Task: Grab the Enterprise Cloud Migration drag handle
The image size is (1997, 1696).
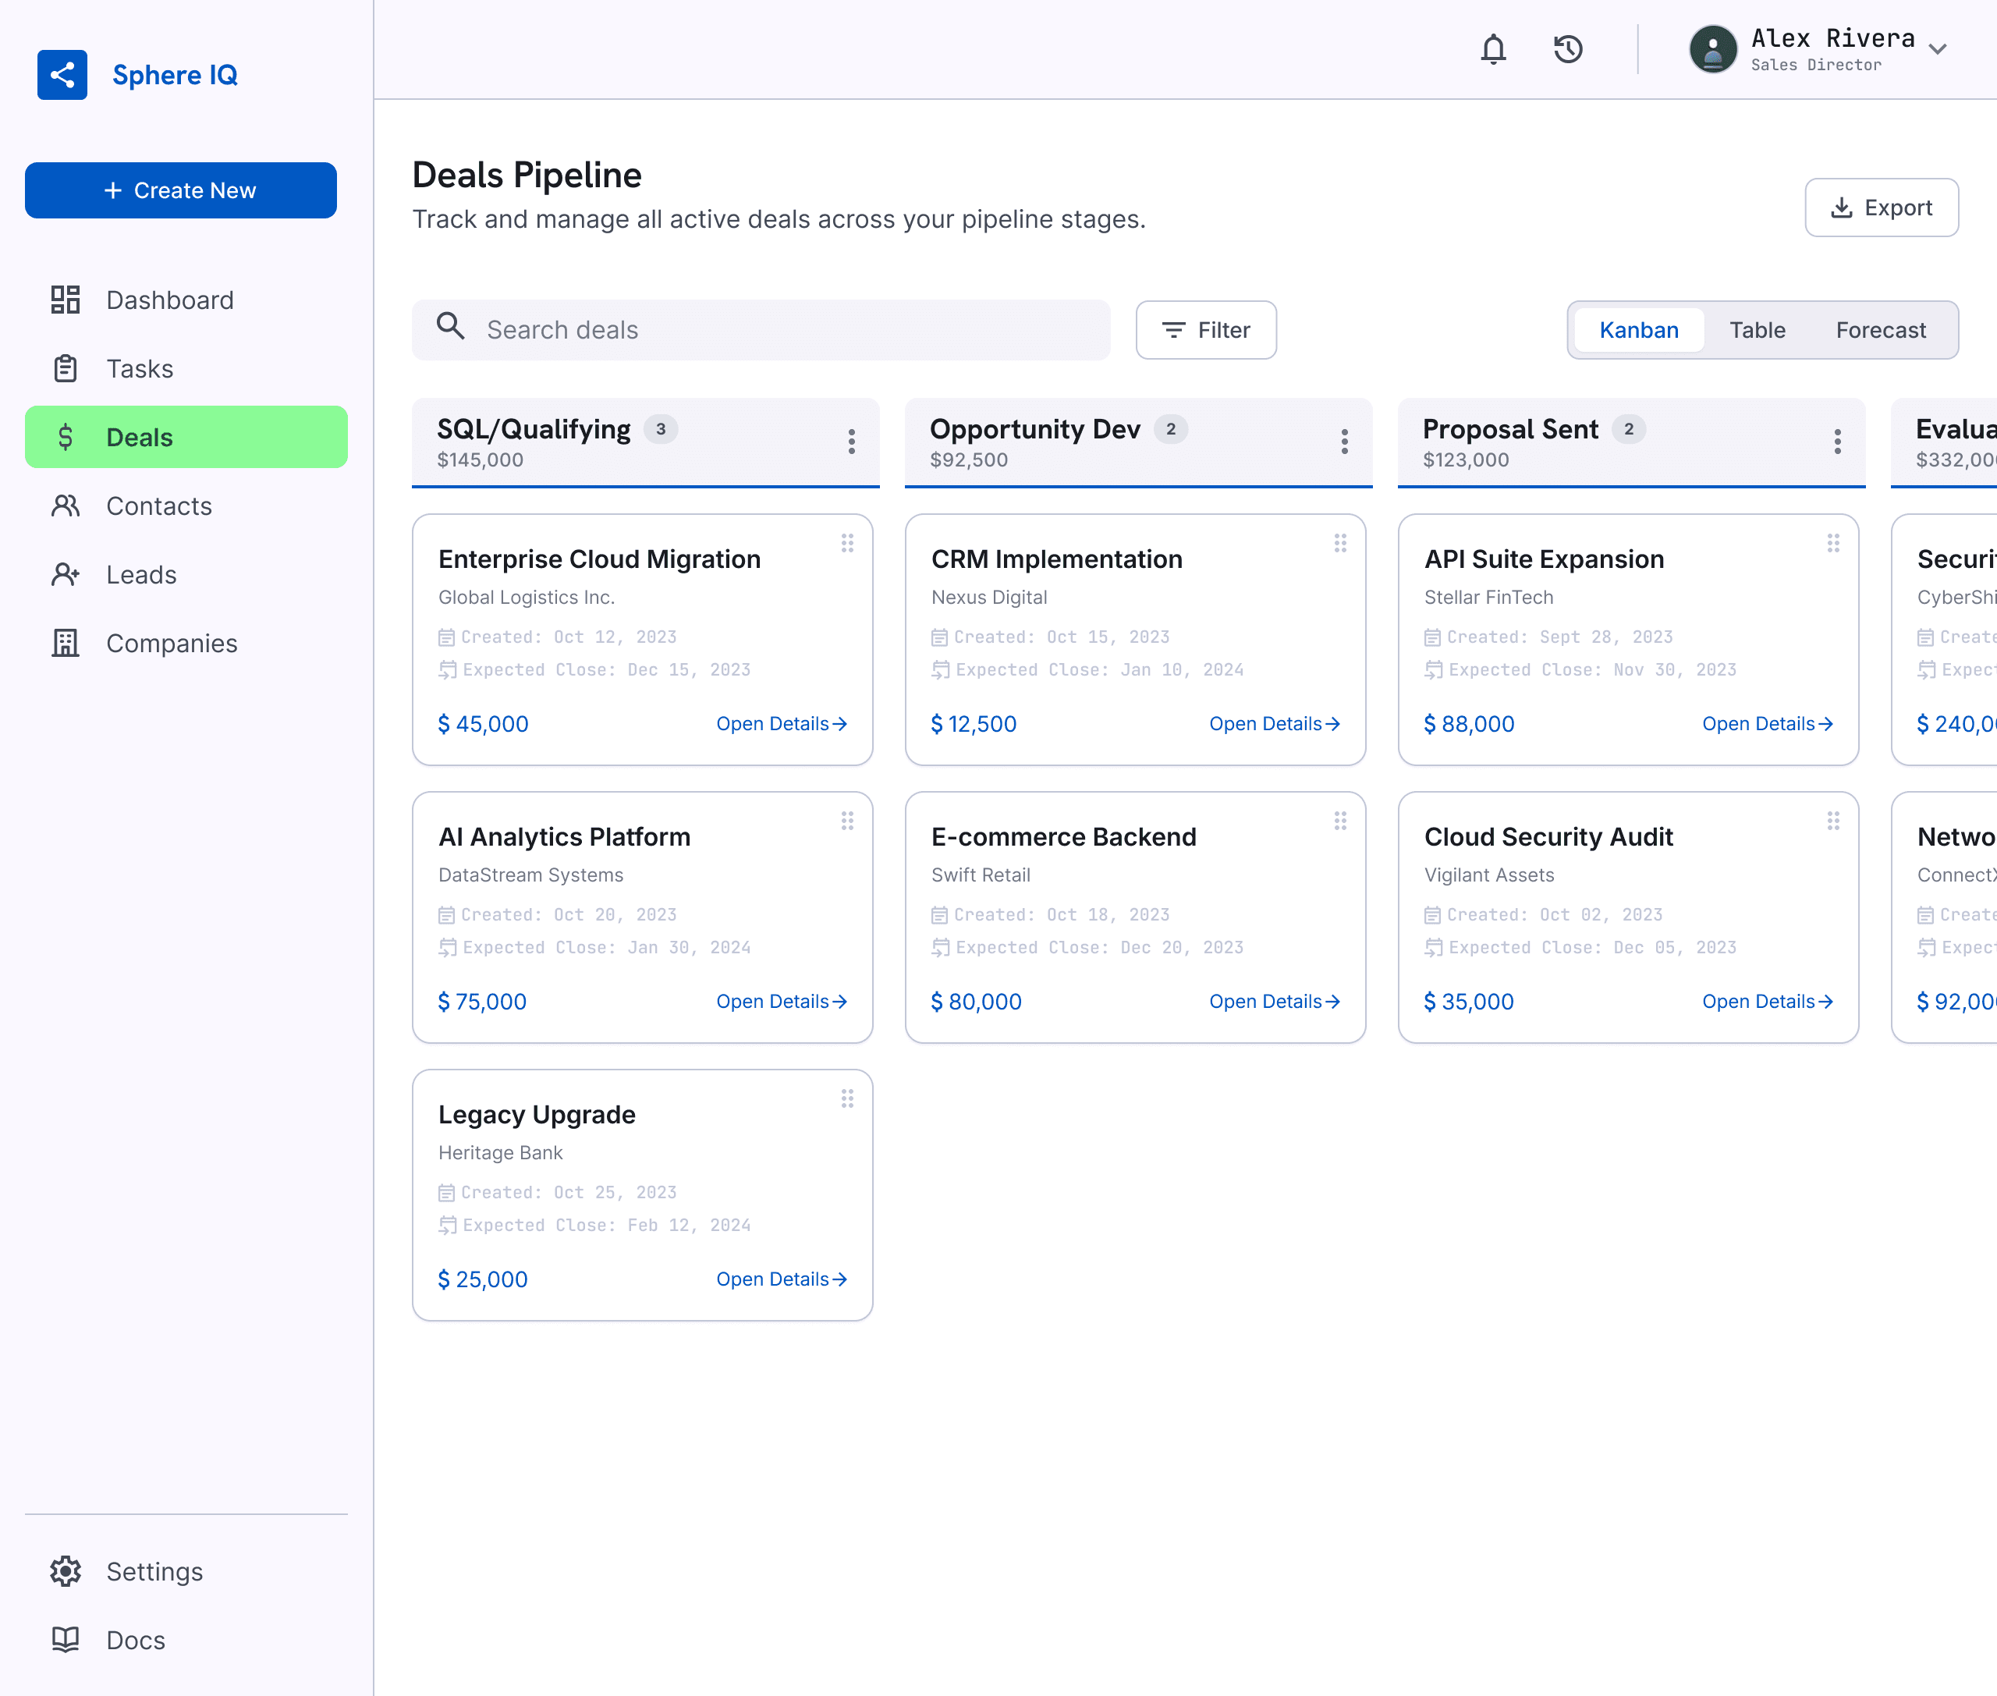Action: click(x=847, y=543)
